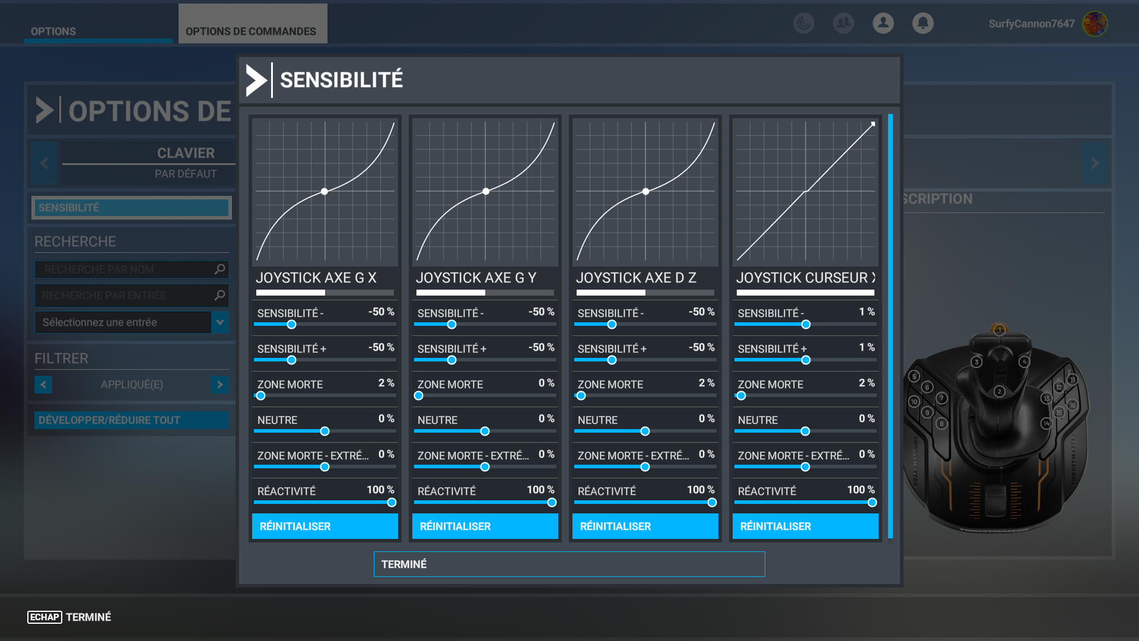
Task: Select OPTIONS DE COMMANDES tab
Action: 251,31
